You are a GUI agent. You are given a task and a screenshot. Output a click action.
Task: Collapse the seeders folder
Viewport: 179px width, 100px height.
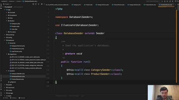6,71
